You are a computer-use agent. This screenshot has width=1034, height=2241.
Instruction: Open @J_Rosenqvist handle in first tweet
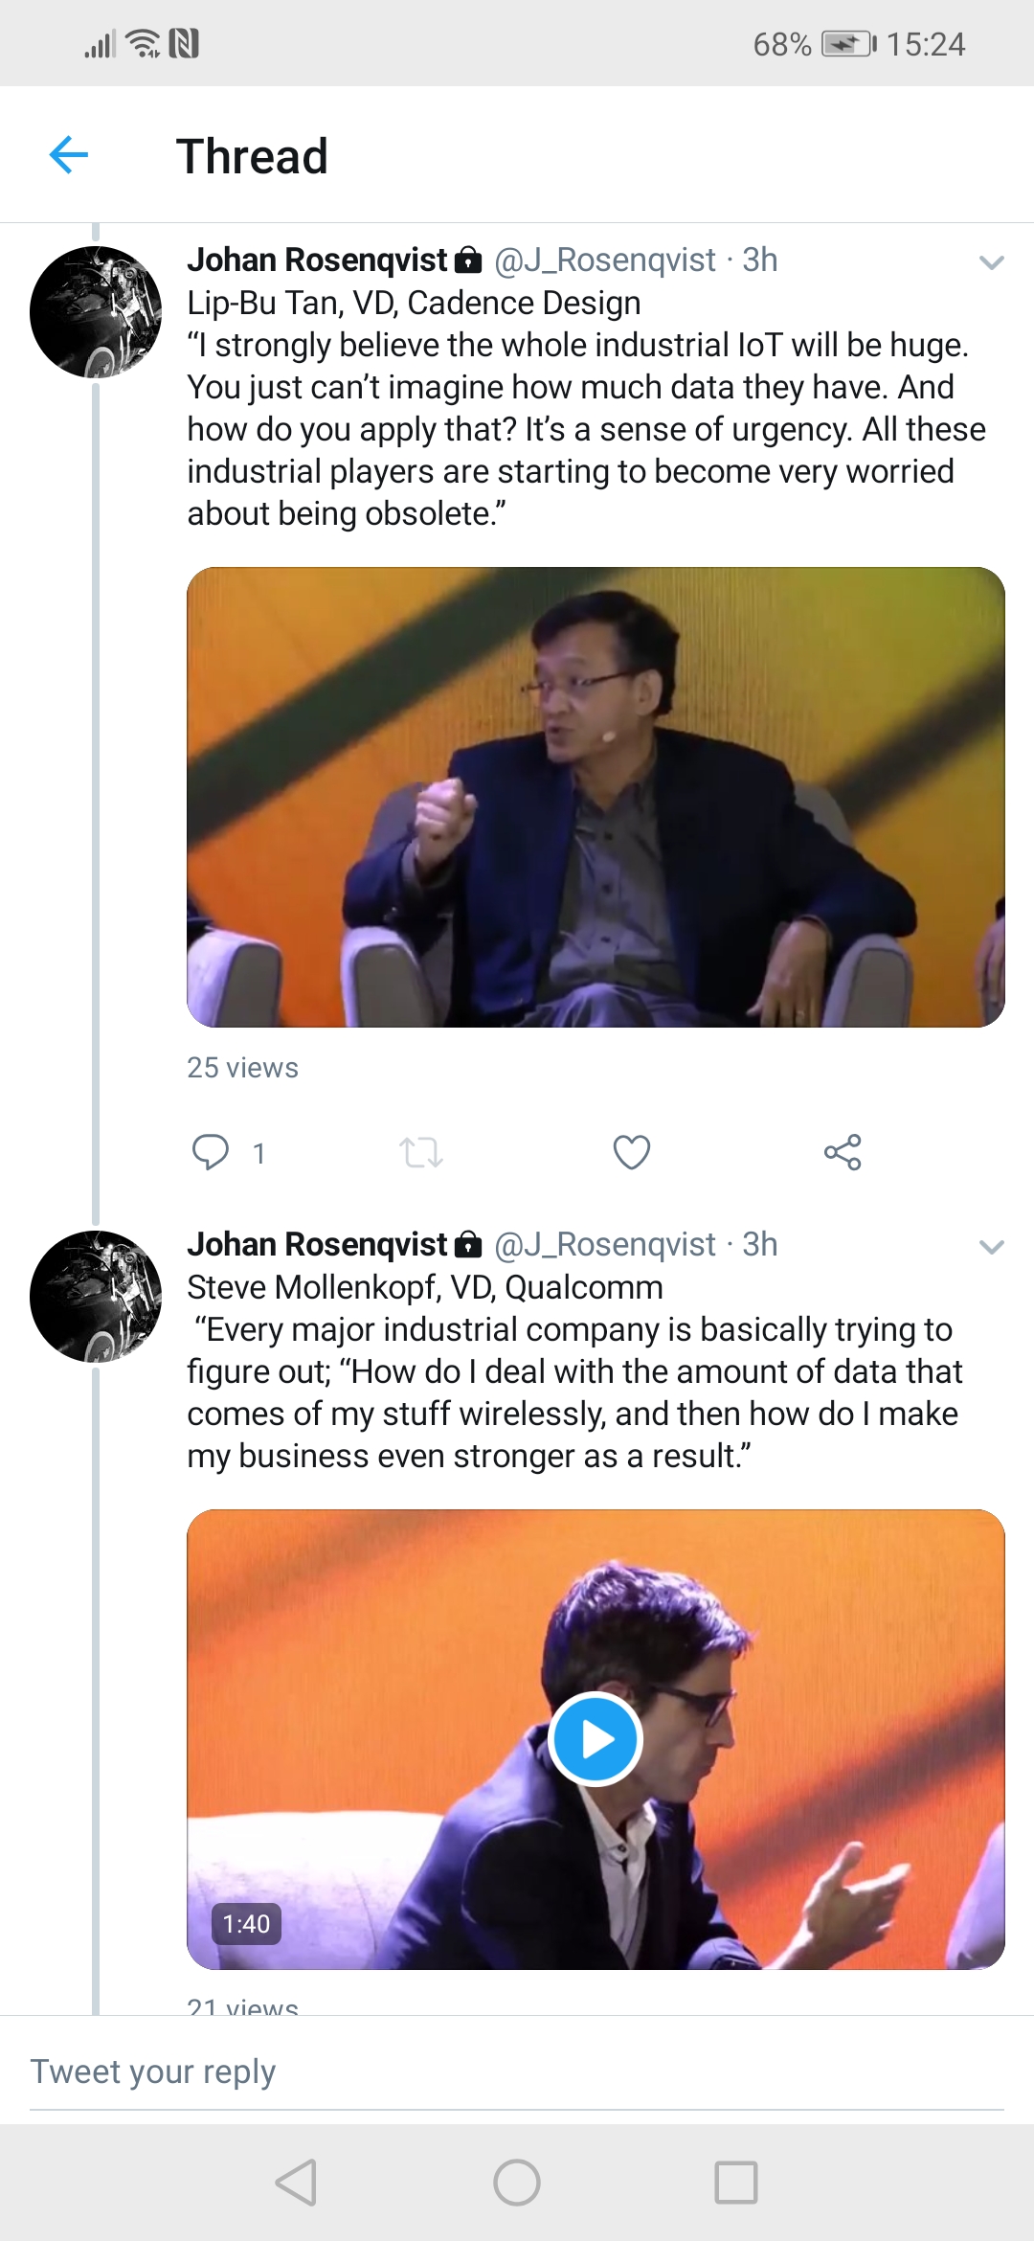(605, 260)
